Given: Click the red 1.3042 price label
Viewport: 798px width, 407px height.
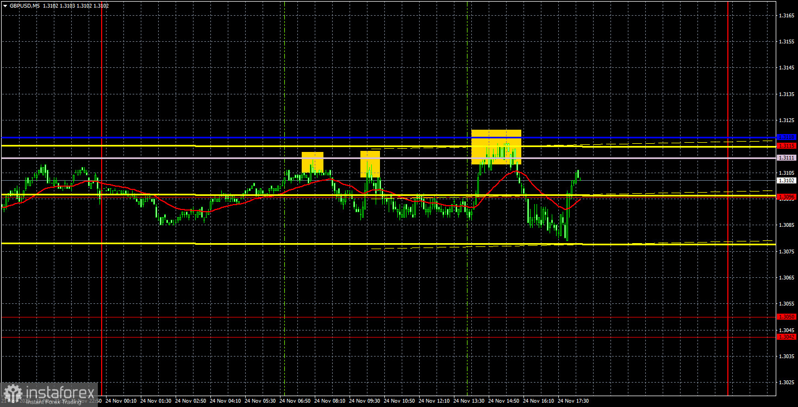Looking at the screenshot, I should point(787,336).
